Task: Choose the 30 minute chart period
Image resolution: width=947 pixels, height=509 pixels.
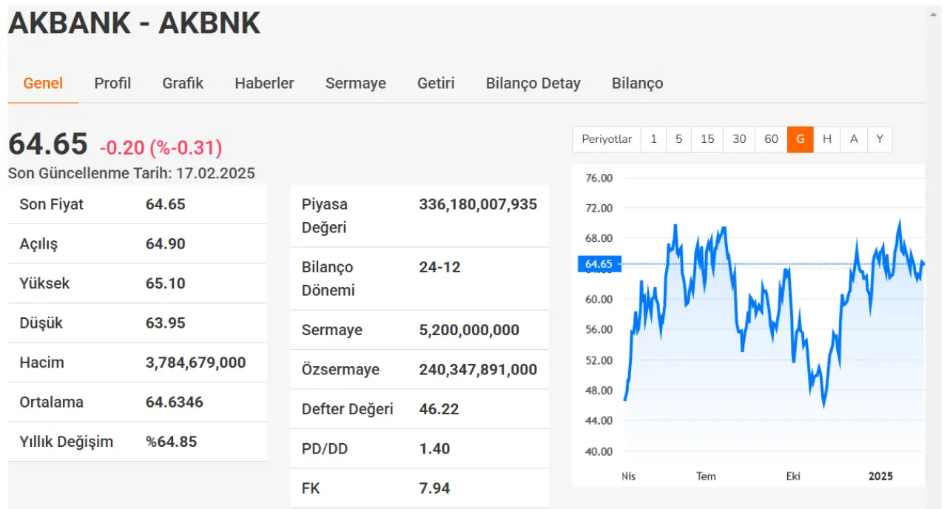Action: pyautogui.click(x=739, y=139)
